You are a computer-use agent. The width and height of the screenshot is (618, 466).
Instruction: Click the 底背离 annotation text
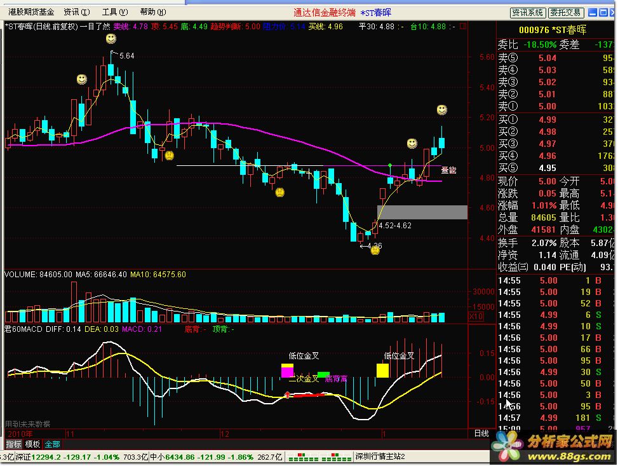[336, 379]
